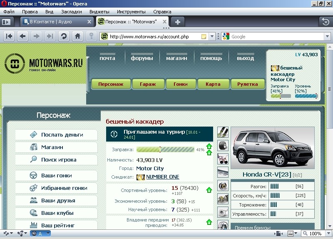Open Ваши гонки in sidebar

pyautogui.click(x=57, y=176)
